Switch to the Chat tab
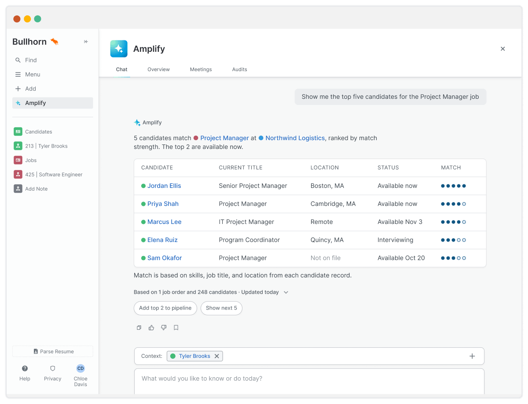This screenshot has height=404, width=528. point(122,69)
